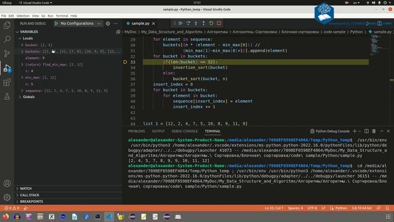Image resolution: width=394 pixels, height=222 pixels.
Task: Expand the sequence variable
Action: [22, 91]
